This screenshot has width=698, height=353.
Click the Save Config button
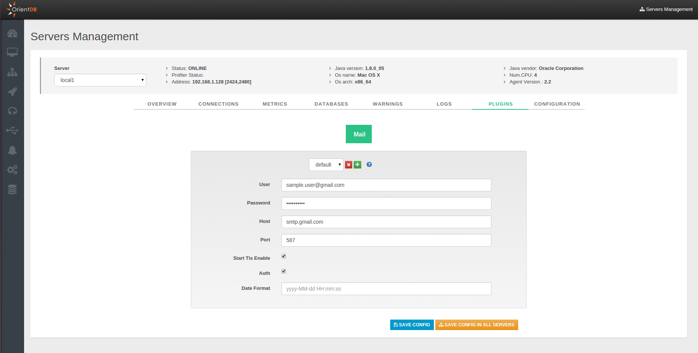(x=412, y=325)
